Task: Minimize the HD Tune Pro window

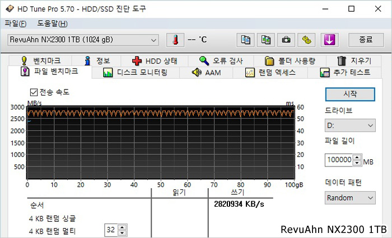Action: (x=325, y=9)
